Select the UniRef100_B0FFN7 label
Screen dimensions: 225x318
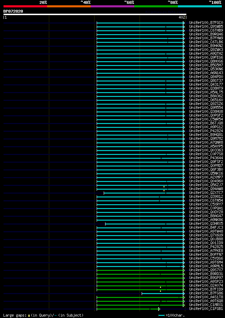pyautogui.click(x=206, y=254)
